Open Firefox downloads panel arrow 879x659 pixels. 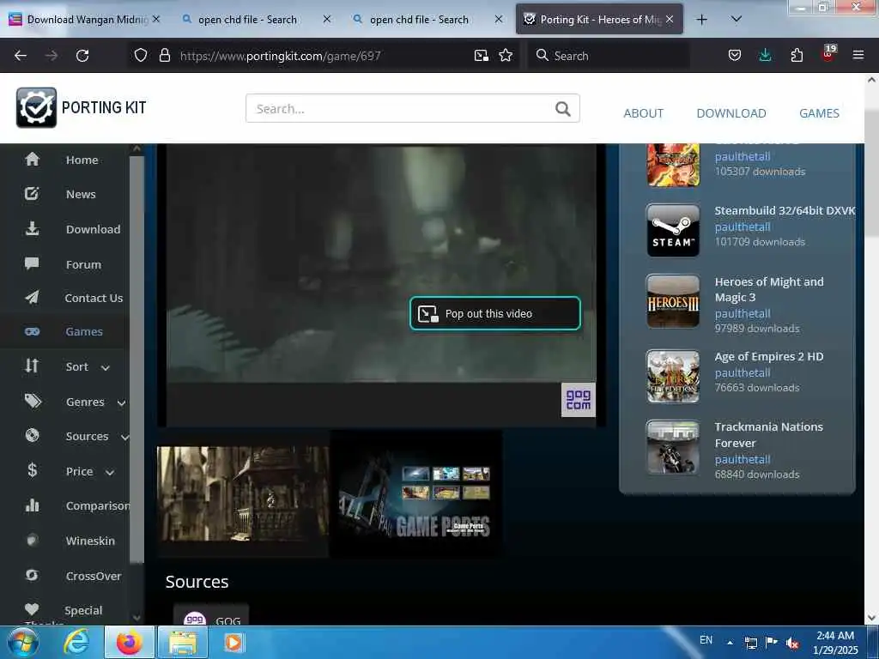tap(765, 56)
